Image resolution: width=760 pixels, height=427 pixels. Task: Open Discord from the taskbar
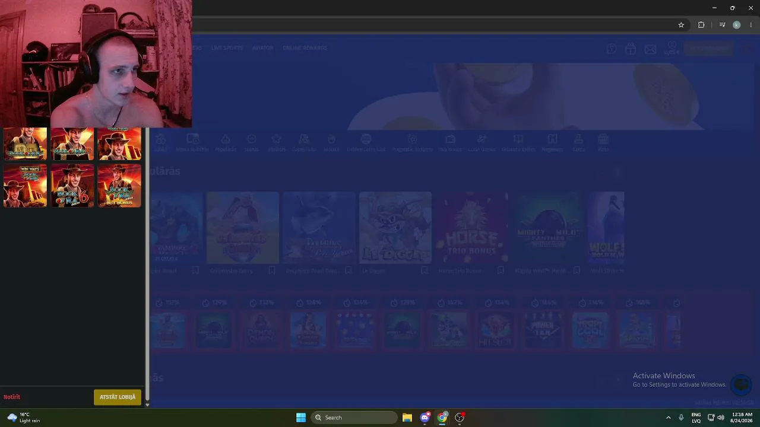pyautogui.click(x=425, y=418)
